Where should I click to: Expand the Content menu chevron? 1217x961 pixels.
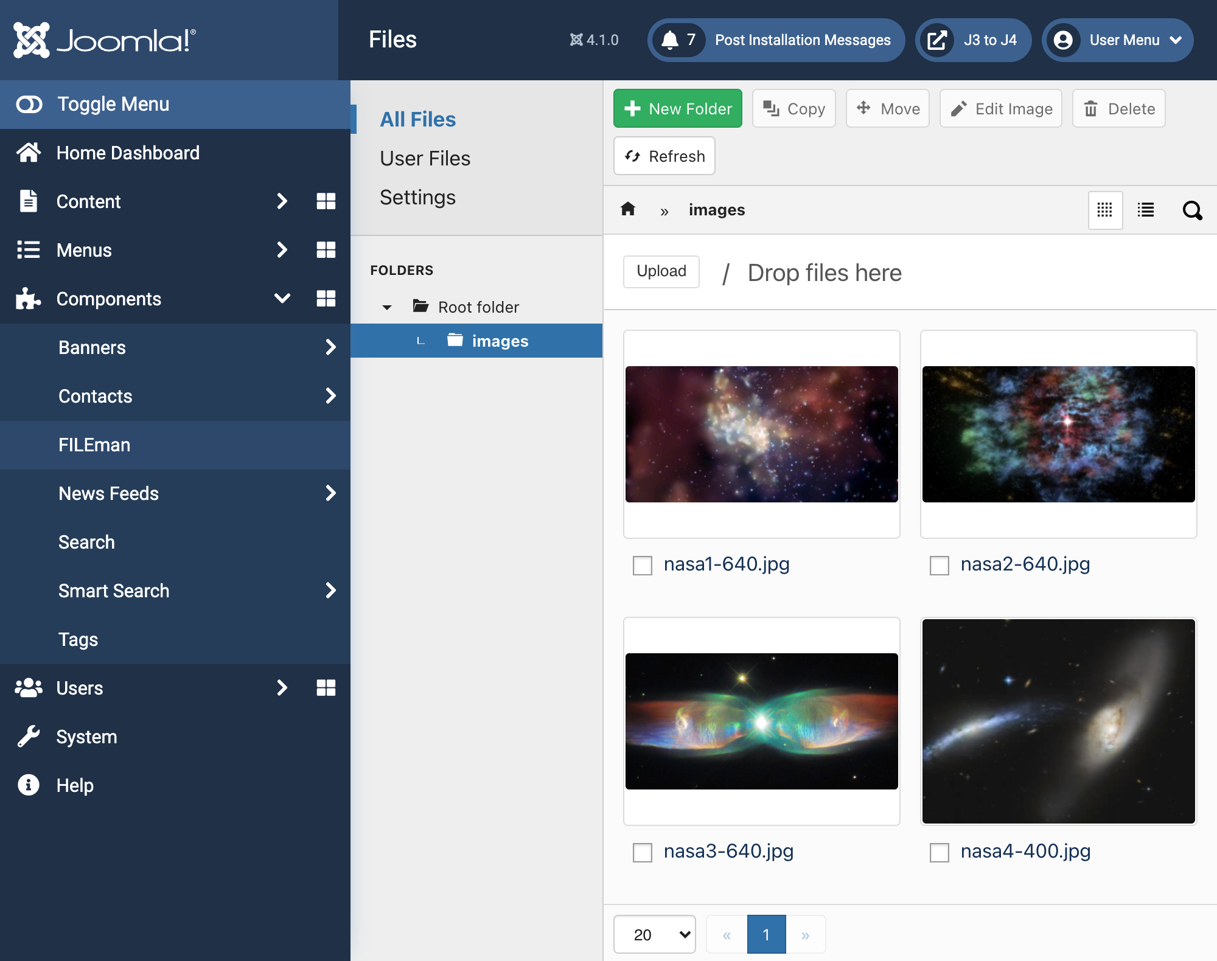click(x=282, y=201)
